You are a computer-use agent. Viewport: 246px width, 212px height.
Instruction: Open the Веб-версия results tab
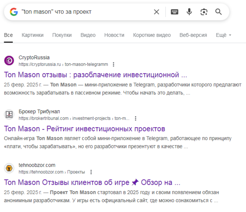click(193, 35)
